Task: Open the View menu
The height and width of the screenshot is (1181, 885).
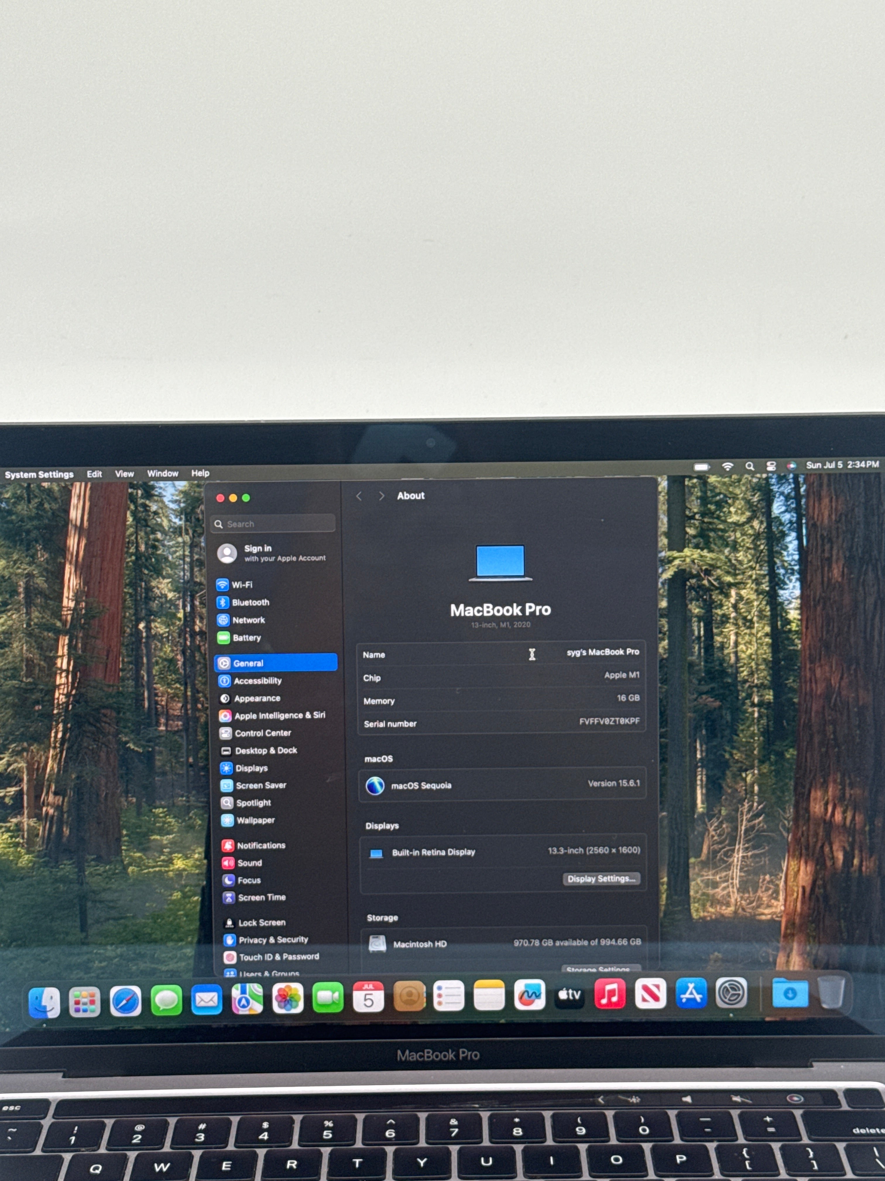Action: point(124,474)
